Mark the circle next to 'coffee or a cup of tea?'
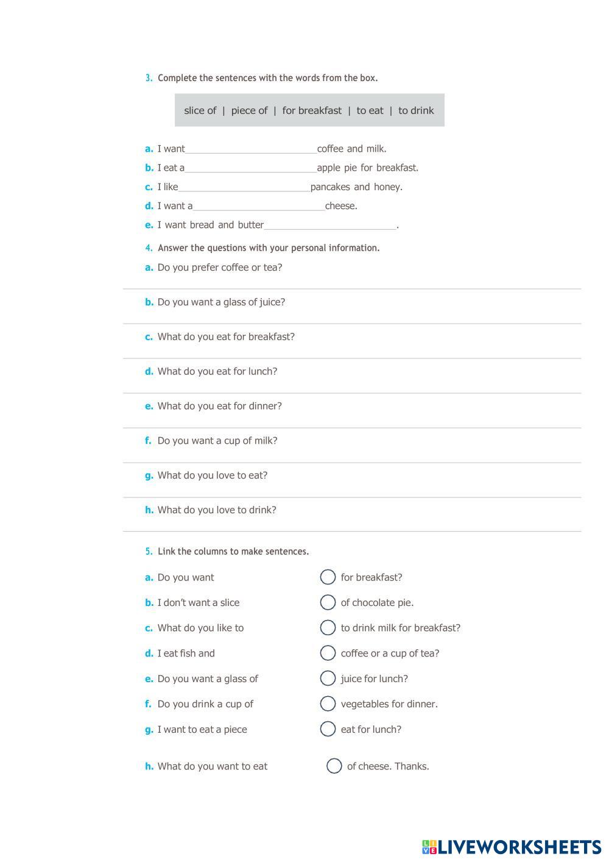The image size is (609, 862). (328, 653)
